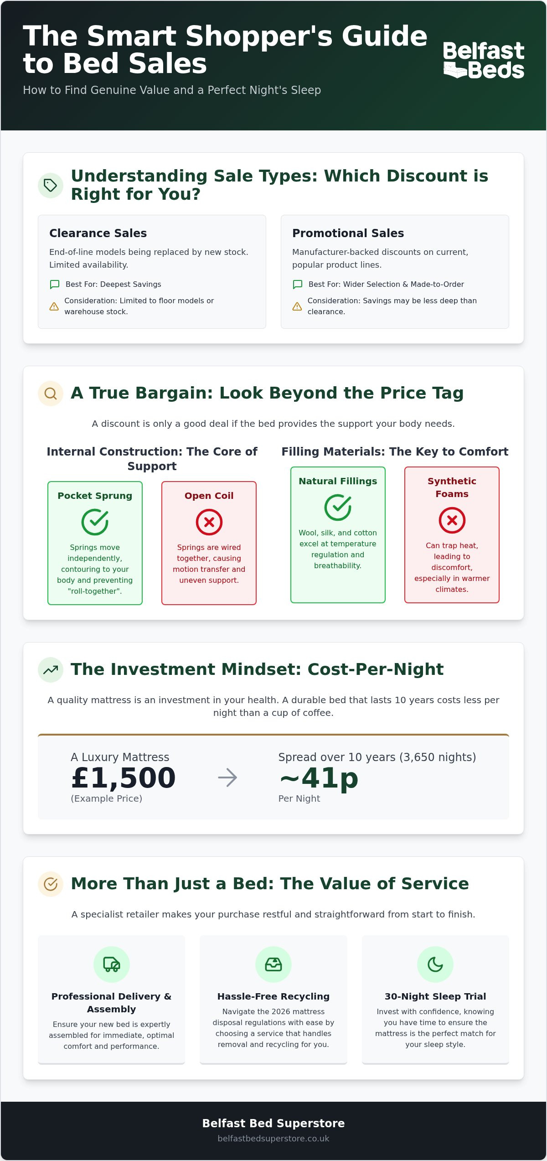The image size is (547, 1161).
Task: Select the Hassle-Free Recycling card title
Action: coord(273,996)
